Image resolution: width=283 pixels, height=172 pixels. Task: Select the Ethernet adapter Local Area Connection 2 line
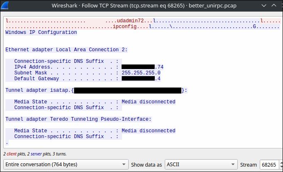(x=66, y=50)
